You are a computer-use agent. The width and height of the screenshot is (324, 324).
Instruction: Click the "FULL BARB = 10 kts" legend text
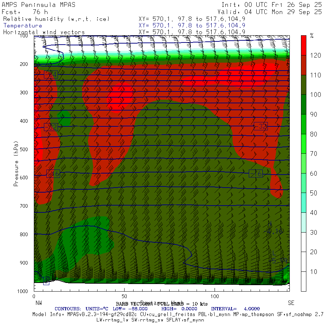pyautogui.click(x=183, y=304)
